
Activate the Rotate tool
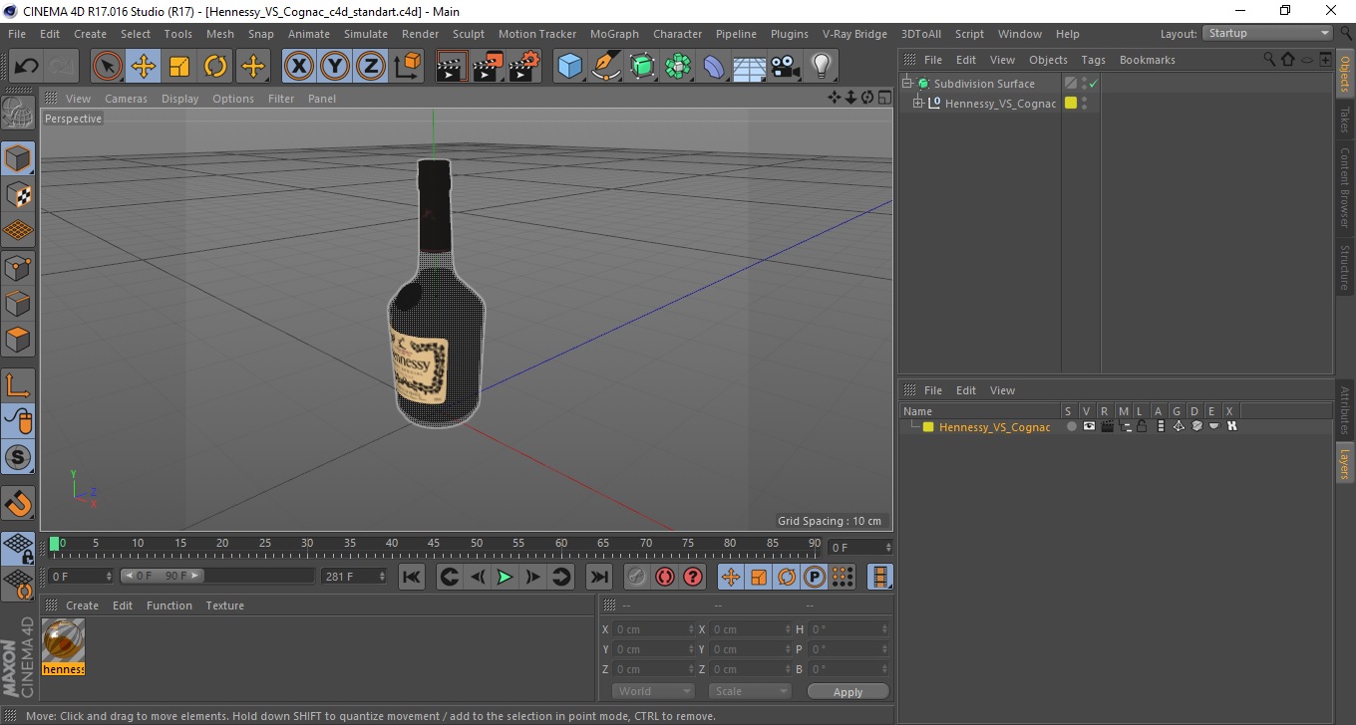point(215,67)
